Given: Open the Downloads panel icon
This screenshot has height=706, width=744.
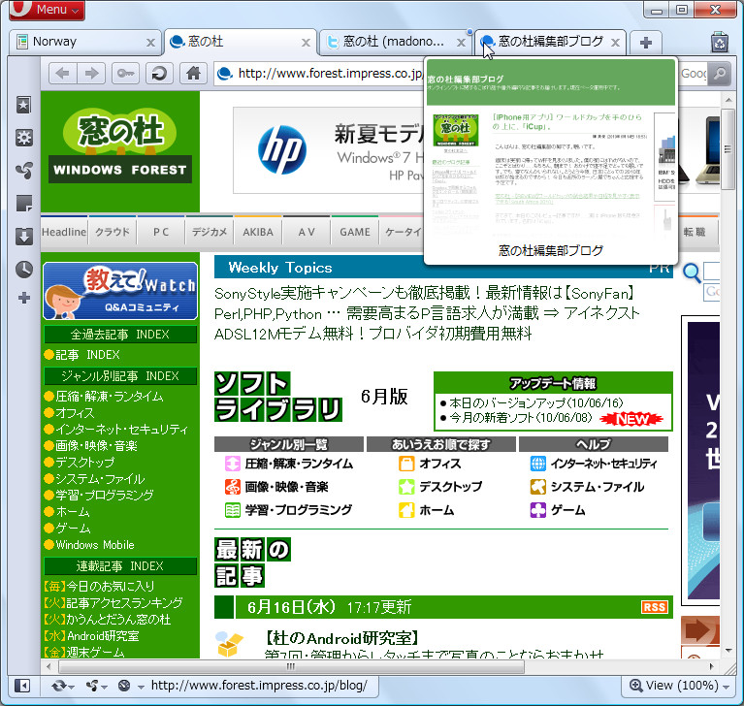Looking at the screenshot, I should pos(23,236).
